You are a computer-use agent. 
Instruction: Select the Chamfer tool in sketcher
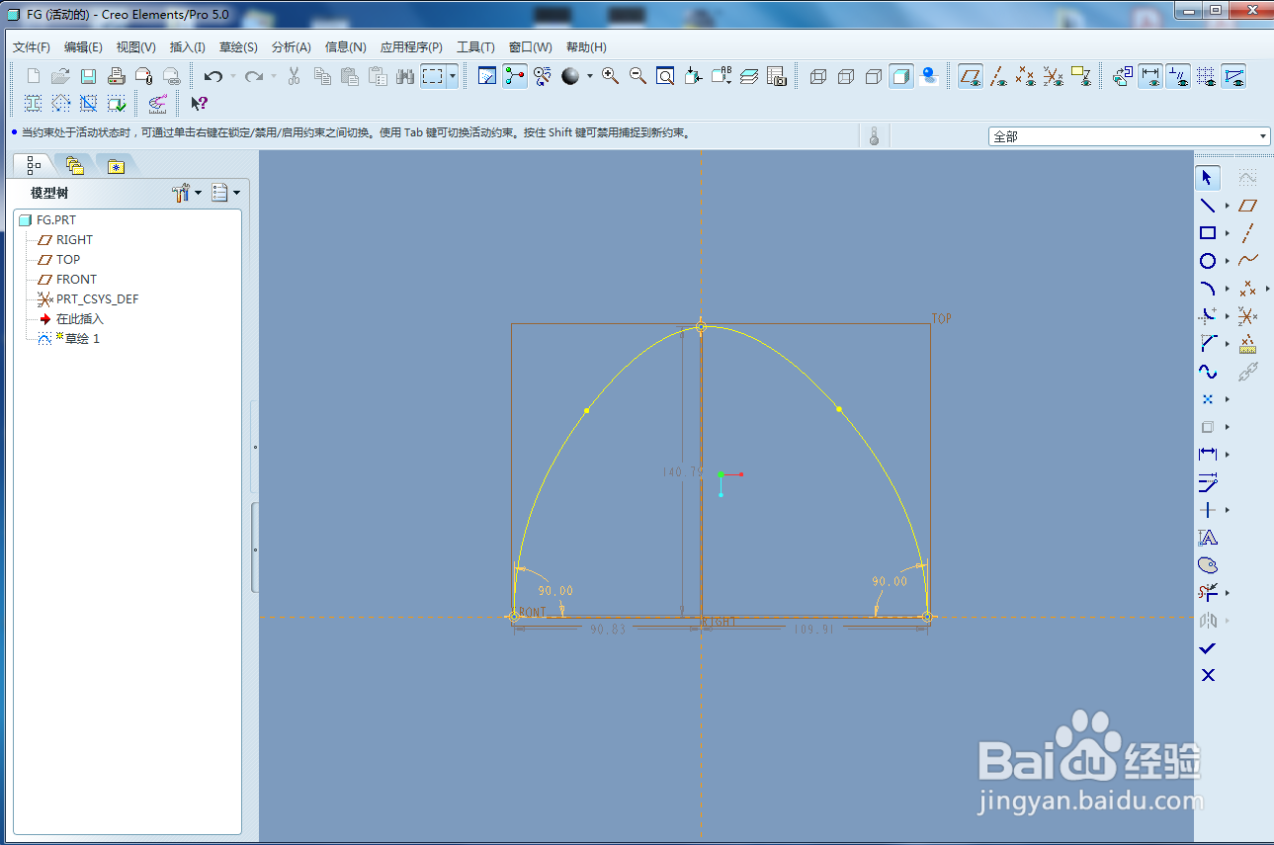(1207, 344)
